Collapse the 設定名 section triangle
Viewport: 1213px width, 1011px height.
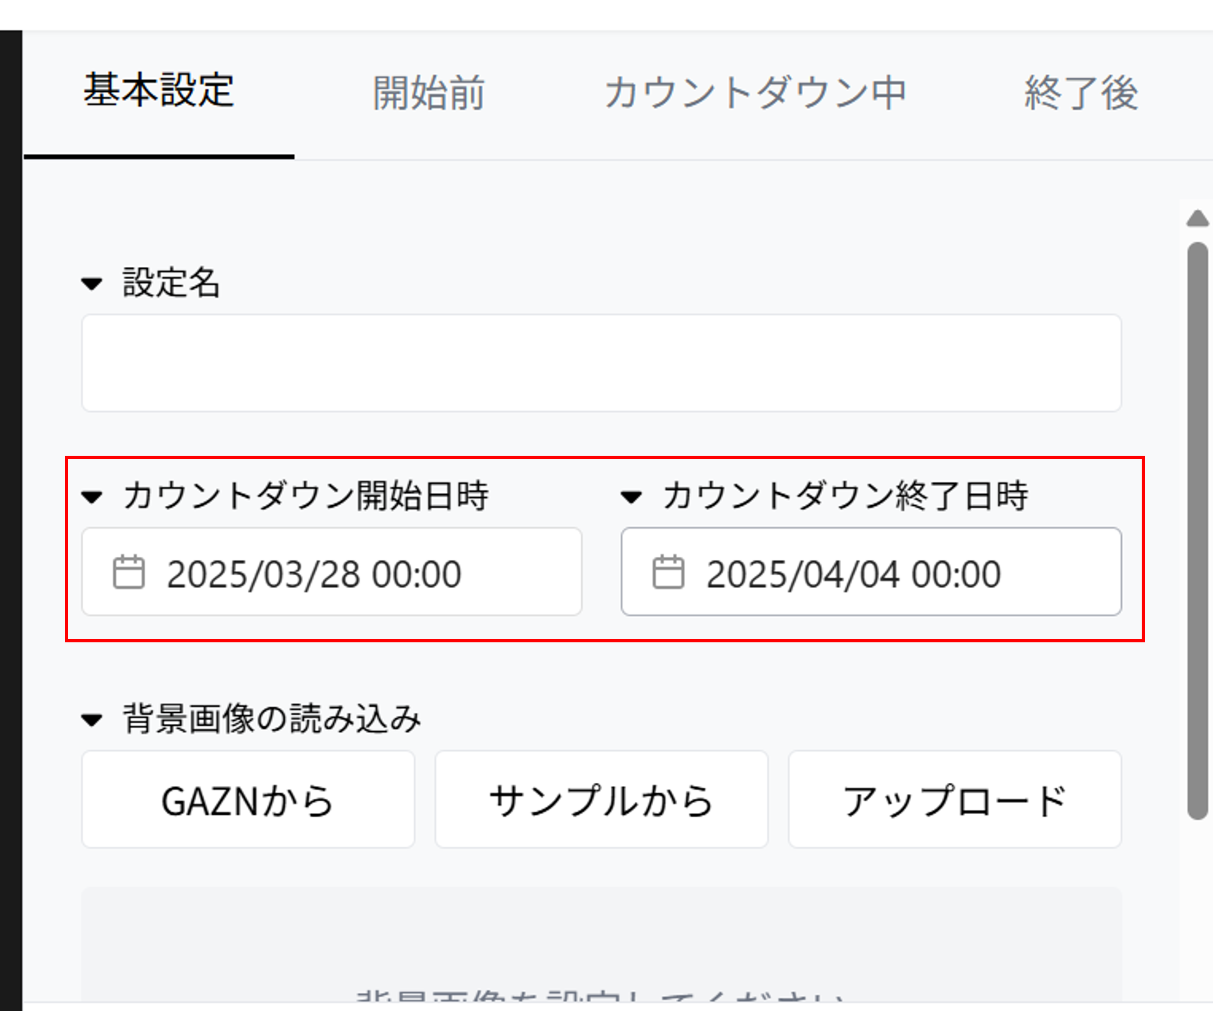point(92,283)
